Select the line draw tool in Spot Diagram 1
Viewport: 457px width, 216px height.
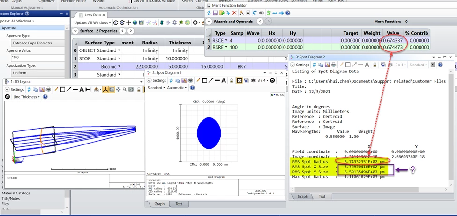pos(217,80)
